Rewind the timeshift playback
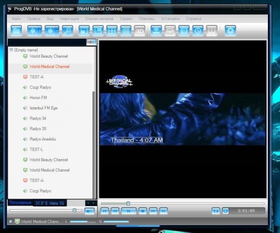 tap(115, 211)
